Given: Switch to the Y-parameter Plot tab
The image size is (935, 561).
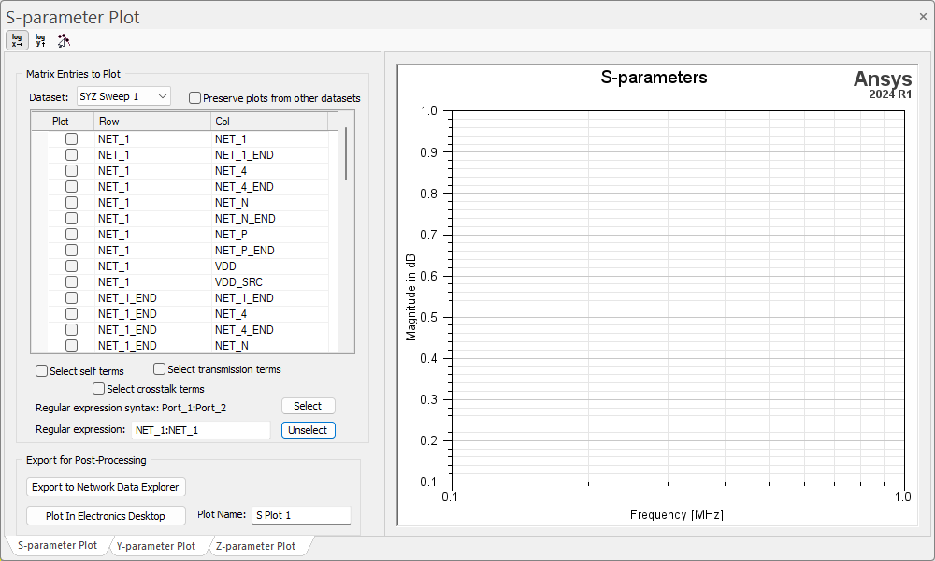Looking at the screenshot, I should click(158, 544).
